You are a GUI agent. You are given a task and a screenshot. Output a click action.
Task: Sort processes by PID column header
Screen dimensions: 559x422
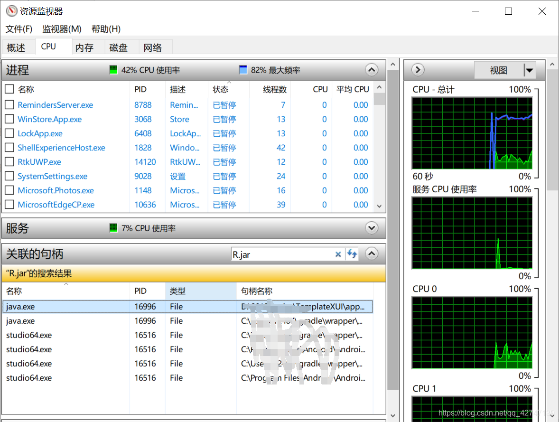pyautogui.click(x=148, y=89)
